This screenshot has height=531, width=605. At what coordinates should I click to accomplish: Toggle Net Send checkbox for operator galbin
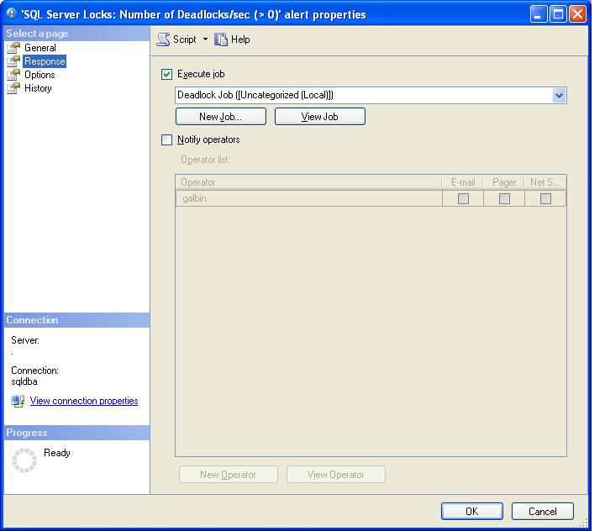545,198
